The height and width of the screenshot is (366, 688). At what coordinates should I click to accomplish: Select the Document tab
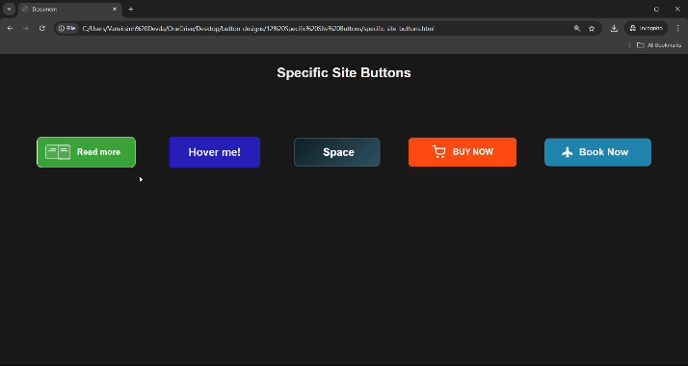click(x=69, y=10)
